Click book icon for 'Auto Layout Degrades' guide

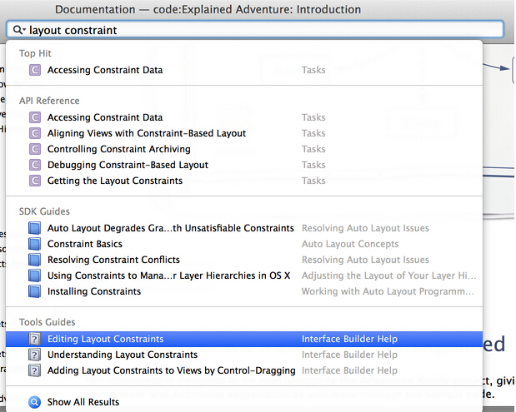(x=34, y=228)
